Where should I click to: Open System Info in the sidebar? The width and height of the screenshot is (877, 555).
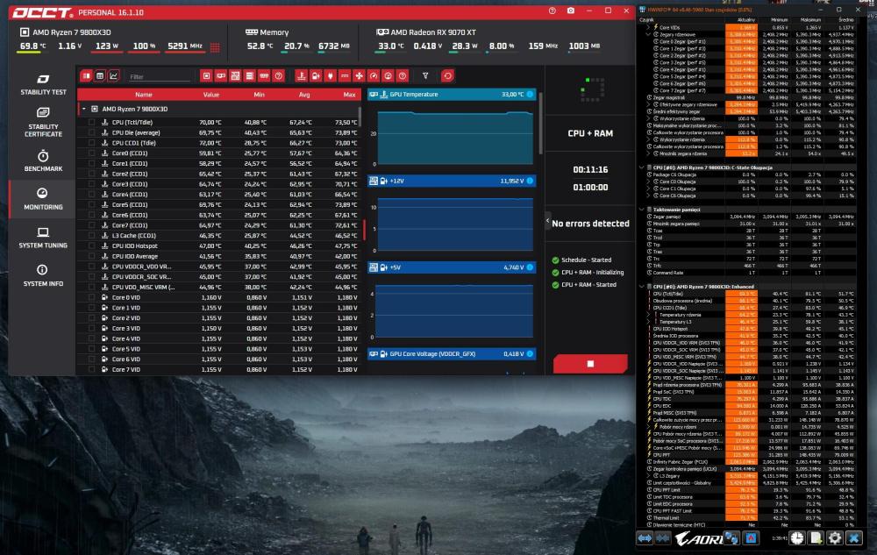coord(43,275)
